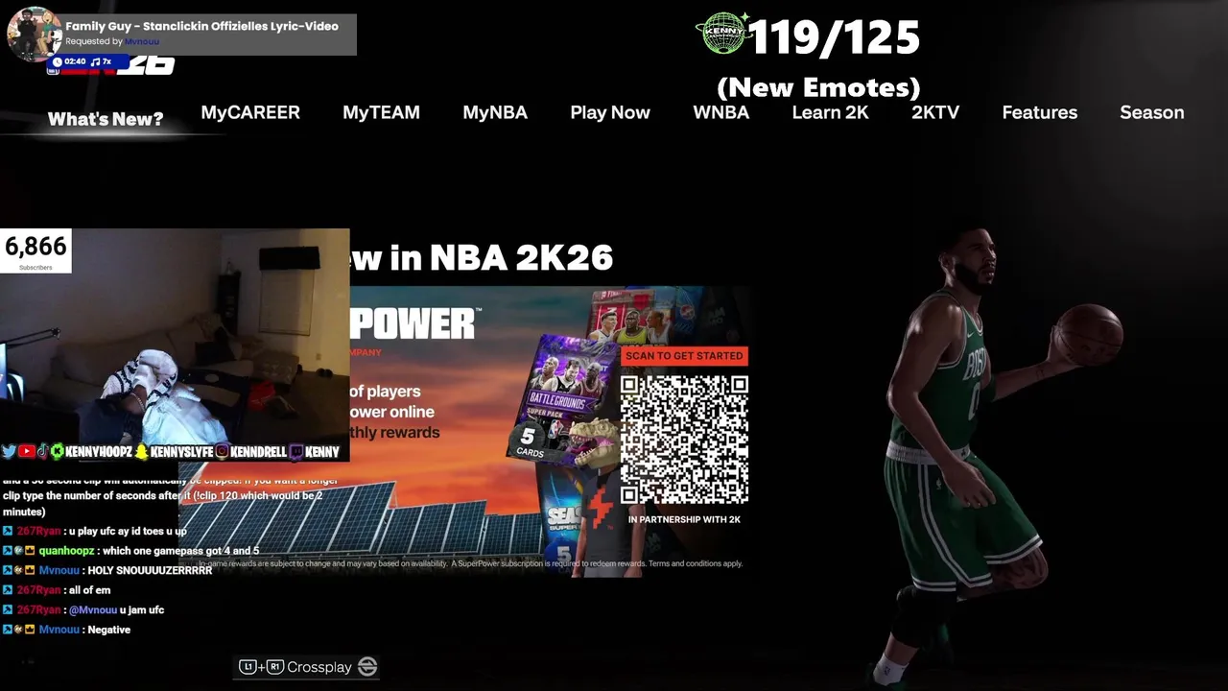Click the Instagram icon before KENNDRELL
1228x691 pixels.
tap(222, 451)
